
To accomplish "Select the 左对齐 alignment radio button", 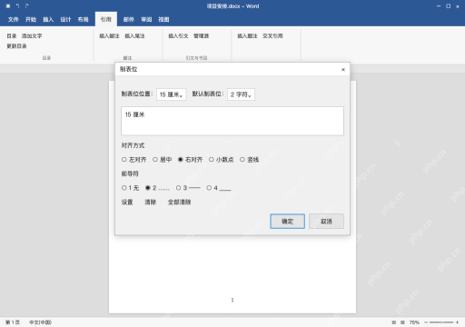I will tap(124, 159).
